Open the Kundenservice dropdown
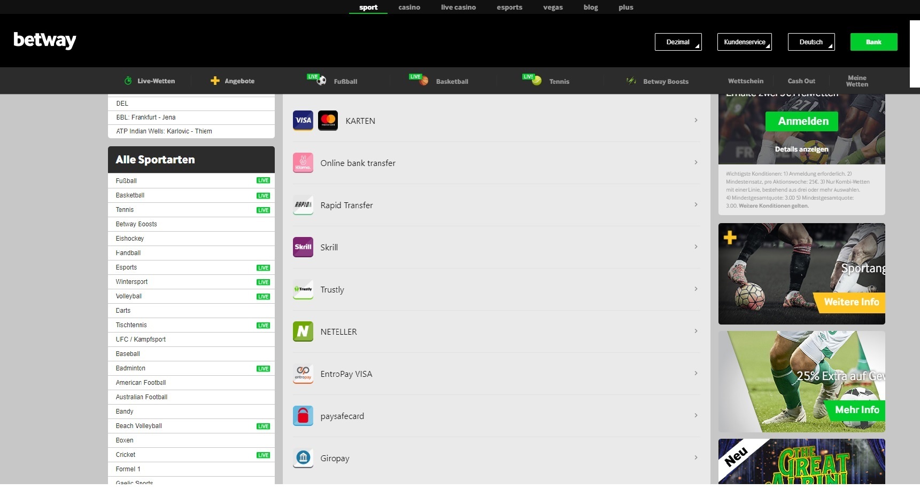This screenshot has width=920, height=490. [x=744, y=42]
